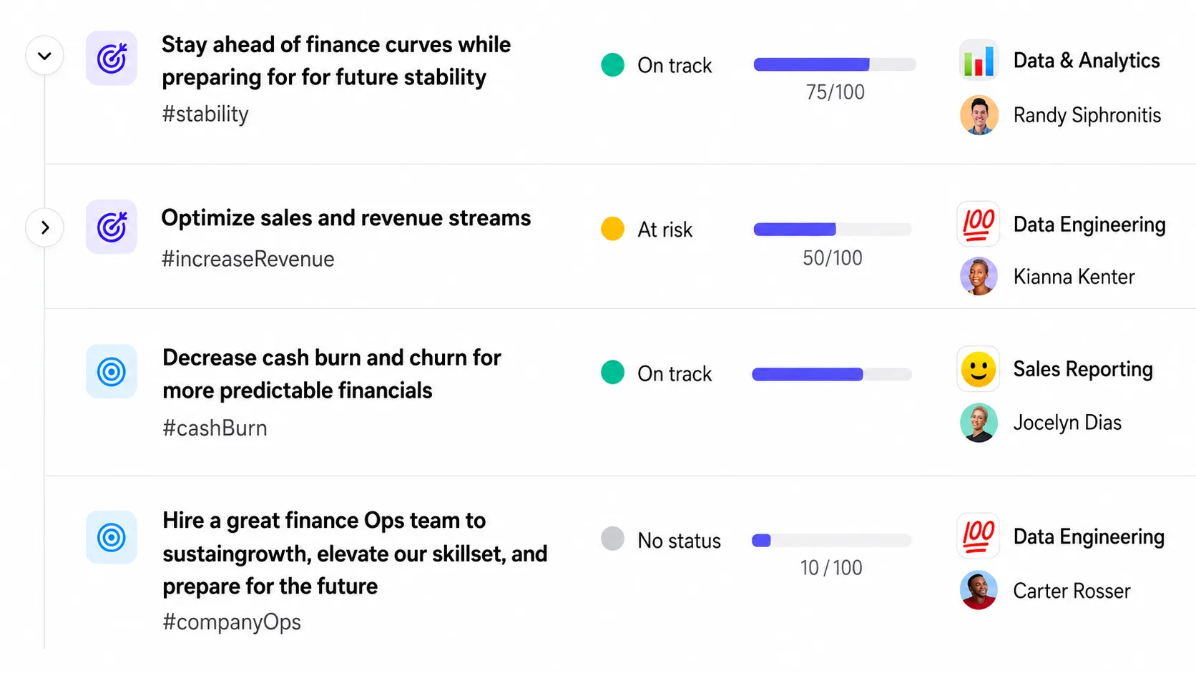Click the smiley face Sales Reporting icon
Viewport: 1196px width, 673px height.
pyautogui.click(x=979, y=370)
